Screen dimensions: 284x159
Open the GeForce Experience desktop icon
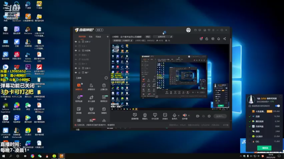coord(5,108)
